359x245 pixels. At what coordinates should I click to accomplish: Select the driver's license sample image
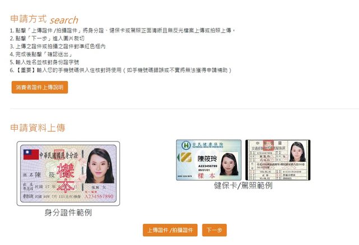278,160
